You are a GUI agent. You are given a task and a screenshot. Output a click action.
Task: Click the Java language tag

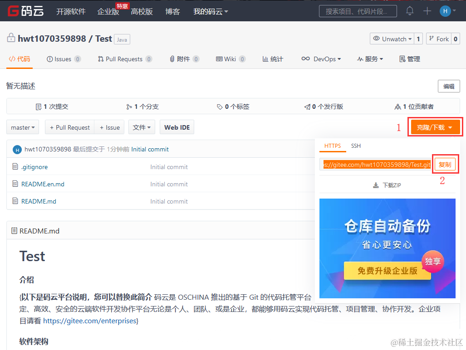(122, 39)
